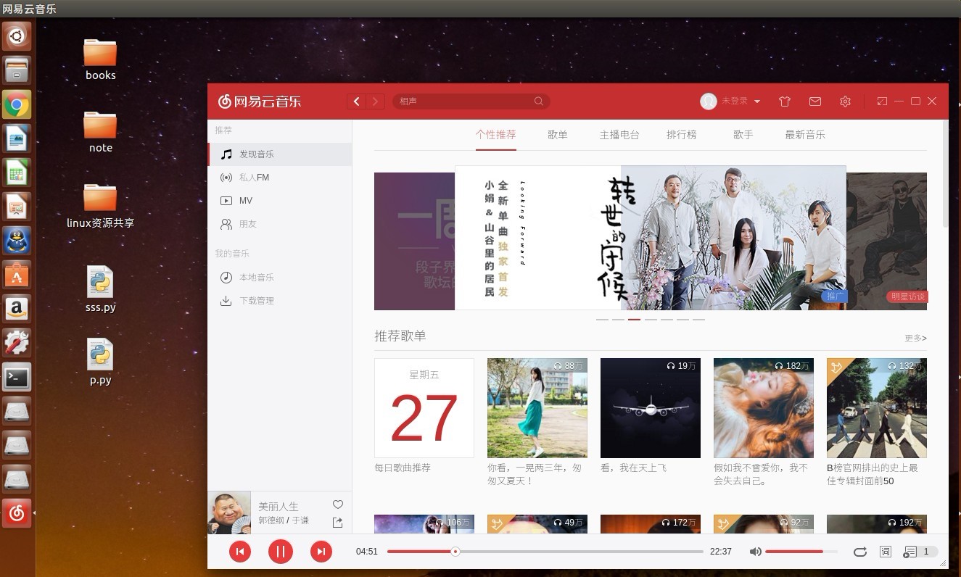Switch to the 排行榜 tab
The width and height of the screenshot is (961, 577).
682,135
